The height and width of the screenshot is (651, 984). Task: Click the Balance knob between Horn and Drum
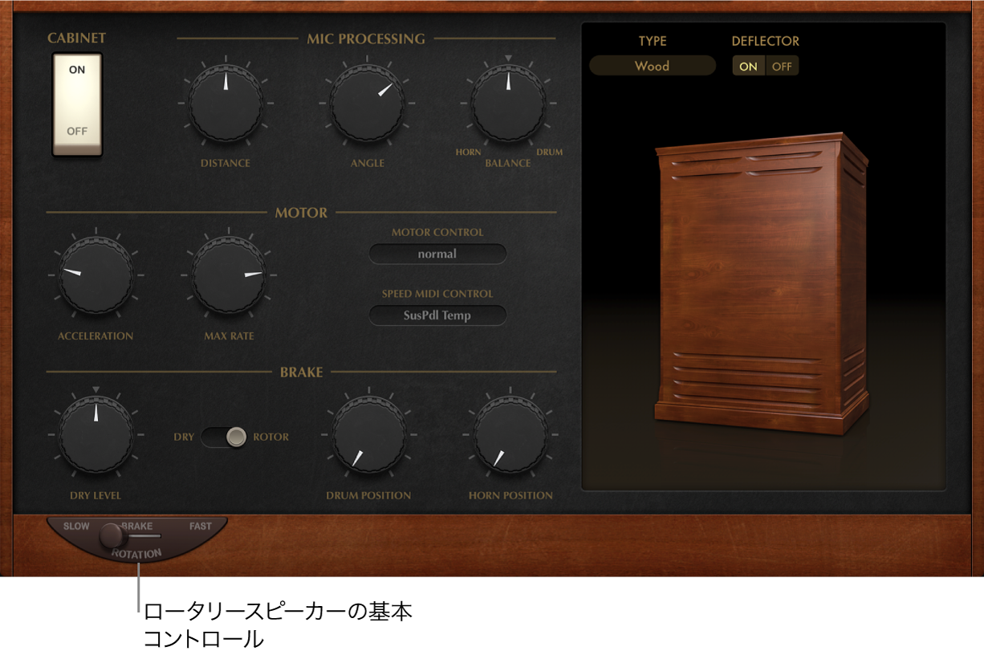coord(507,104)
